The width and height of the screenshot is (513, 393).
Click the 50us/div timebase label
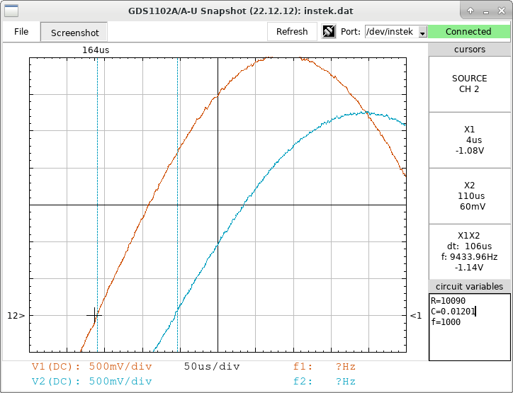pyautogui.click(x=212, y=367)
